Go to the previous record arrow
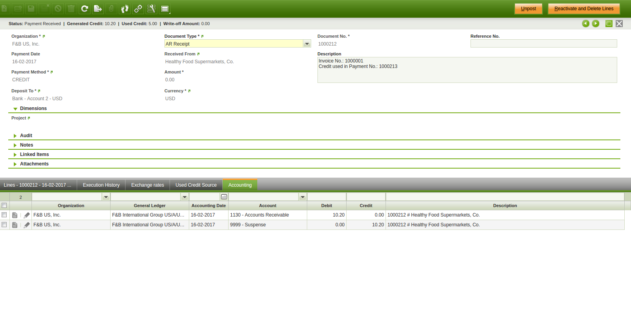 point(585,24)
